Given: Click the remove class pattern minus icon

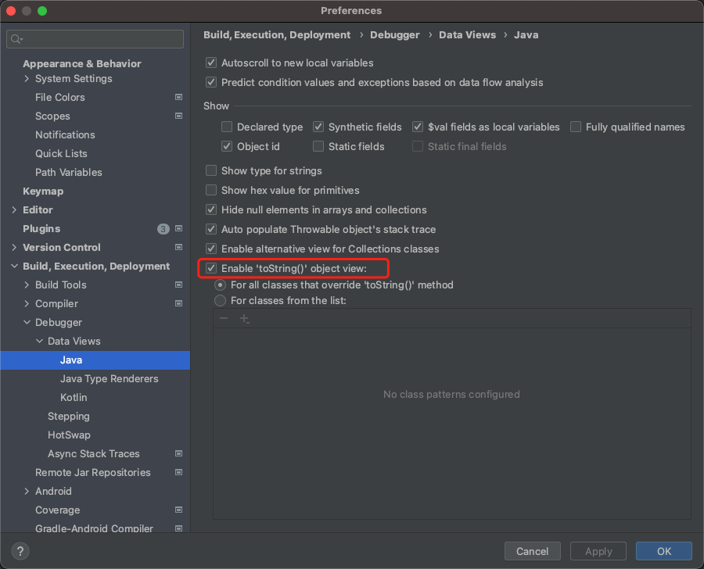Looking at the screenshot, I should [224, 319].
